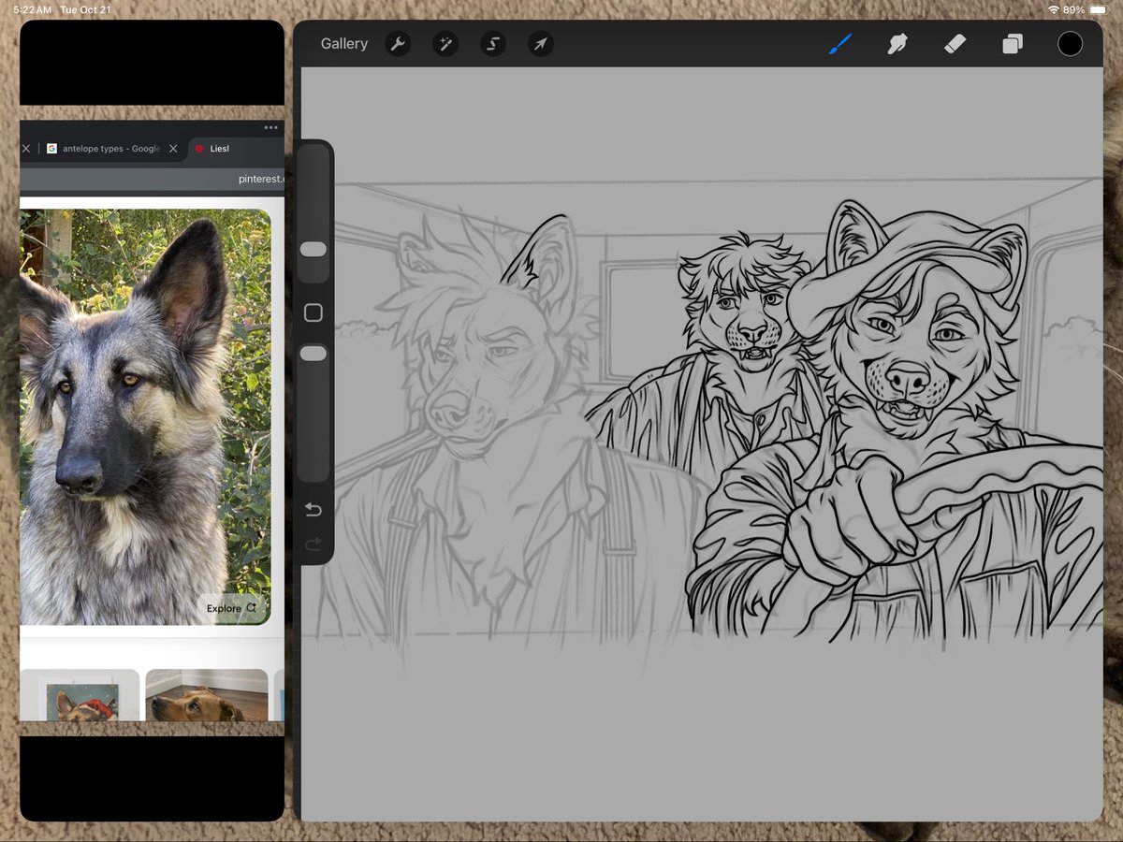
Task: Close the antelope types Google tab
Action: pyautogui.click(x=173, y=149)
